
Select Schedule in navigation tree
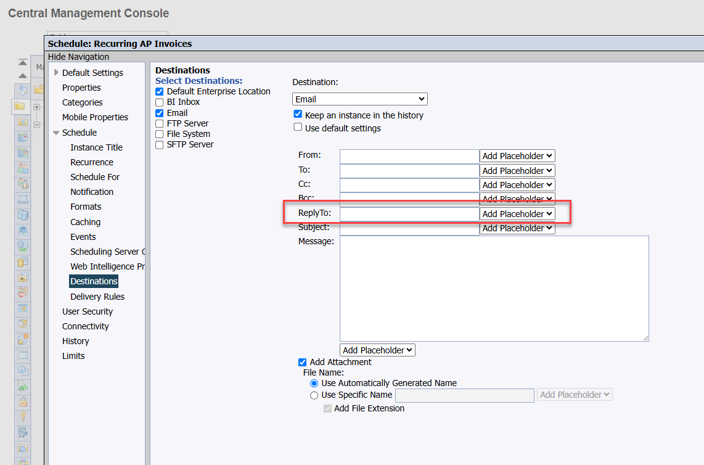[80, 133]
